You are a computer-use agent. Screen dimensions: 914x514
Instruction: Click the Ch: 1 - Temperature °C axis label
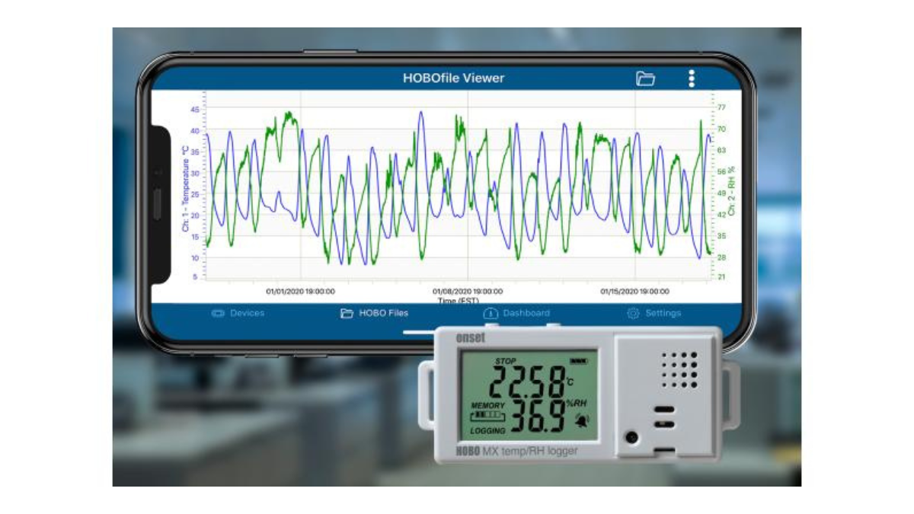(x=185, y=188)
